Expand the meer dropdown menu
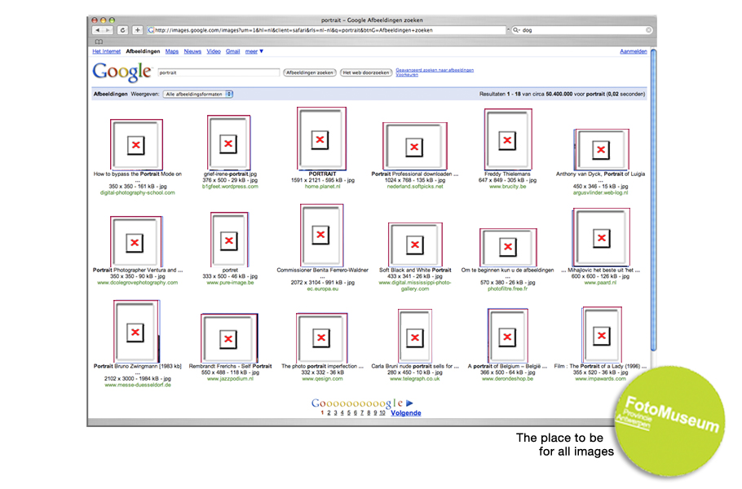Image resolution: width=742 pixels, height=489 pixels. pyautogui.click(x=254, y=51)
